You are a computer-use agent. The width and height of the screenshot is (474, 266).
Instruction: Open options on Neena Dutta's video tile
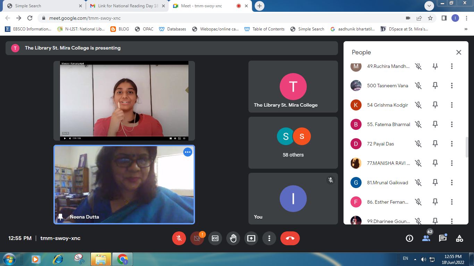pos(188,152)
